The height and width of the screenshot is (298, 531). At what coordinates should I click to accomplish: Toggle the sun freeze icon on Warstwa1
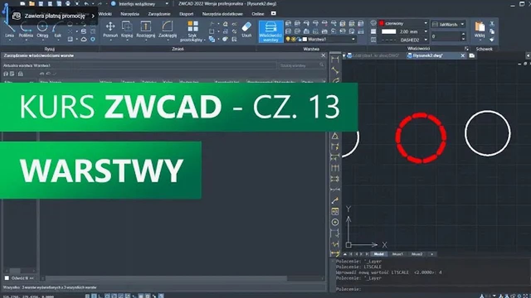(293, 39)
